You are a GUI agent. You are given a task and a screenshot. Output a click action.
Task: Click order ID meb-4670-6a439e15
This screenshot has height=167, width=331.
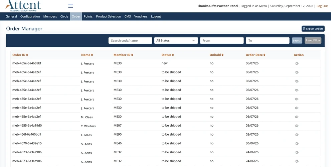[27, 143]
